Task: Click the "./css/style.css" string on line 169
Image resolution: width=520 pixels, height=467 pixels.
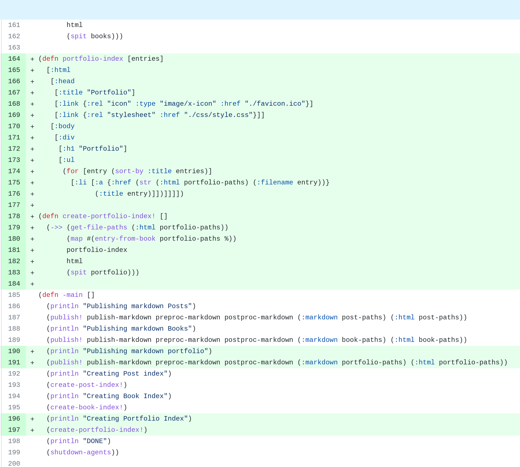Action: click(218, 115)
